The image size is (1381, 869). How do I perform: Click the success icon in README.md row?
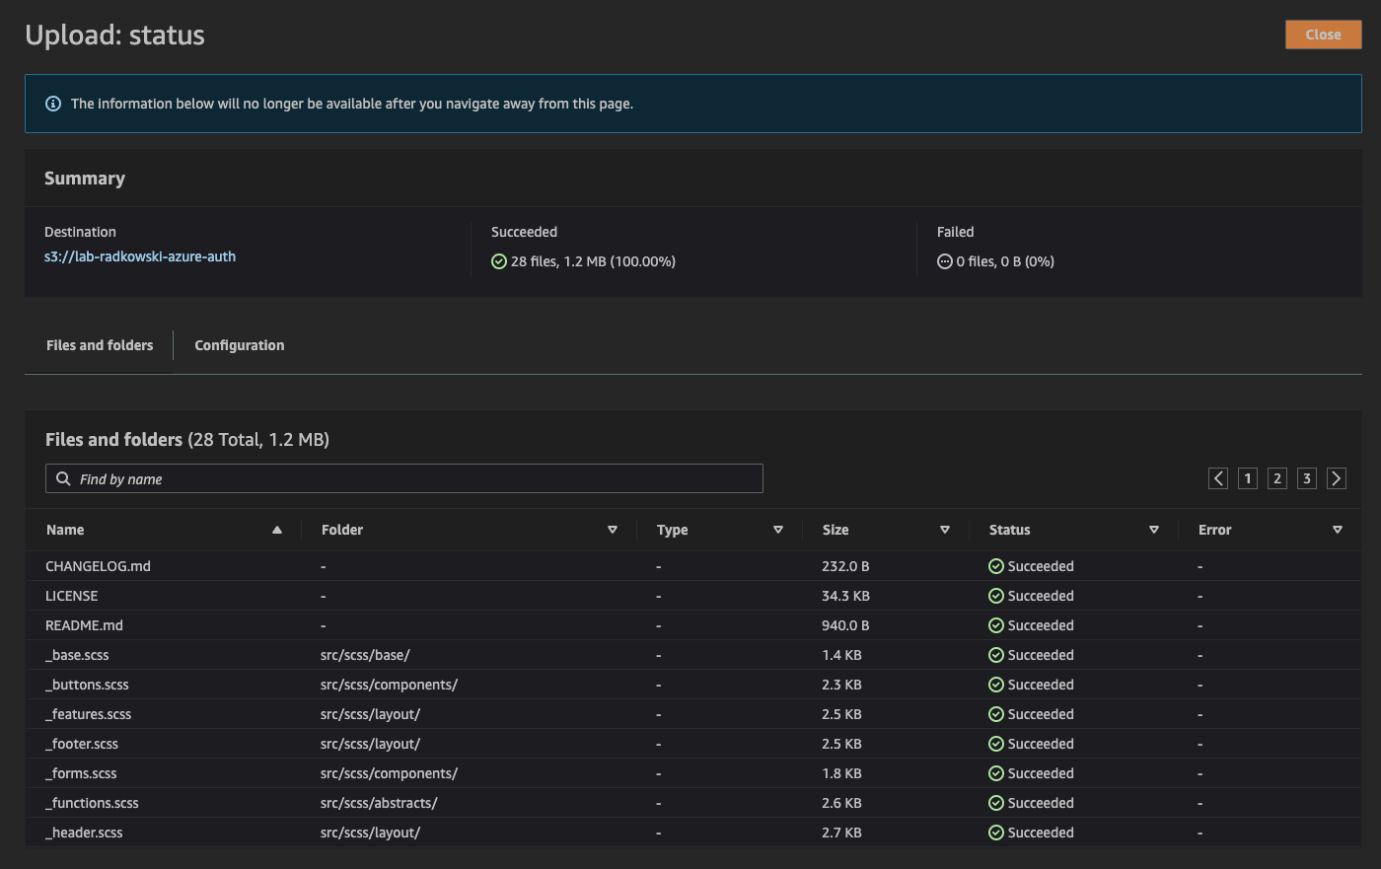(996, 625)
